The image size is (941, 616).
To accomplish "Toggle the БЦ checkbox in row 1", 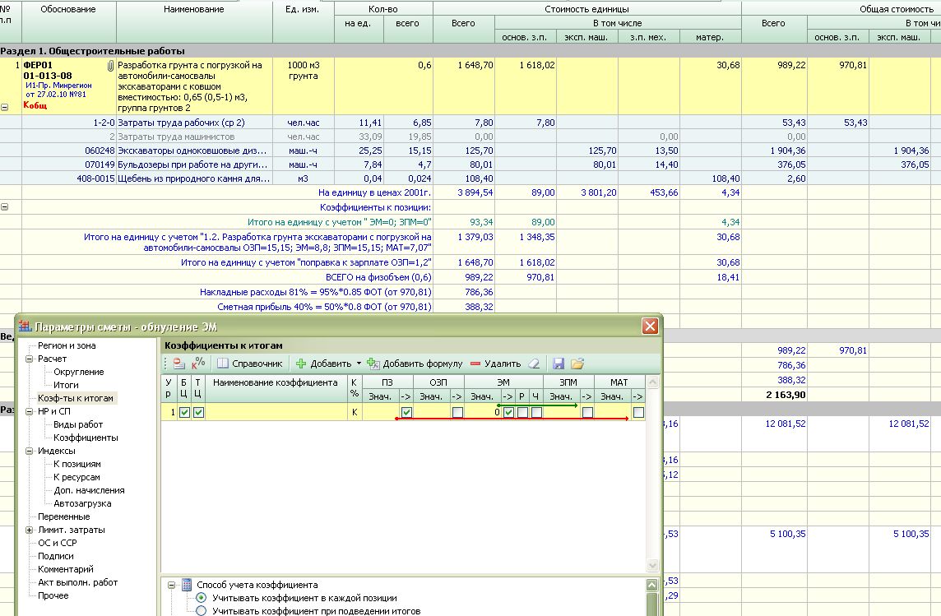I will pos(184,413).
